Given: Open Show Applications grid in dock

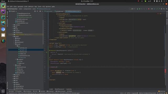Looking at the screenshot, I should 3,91.
